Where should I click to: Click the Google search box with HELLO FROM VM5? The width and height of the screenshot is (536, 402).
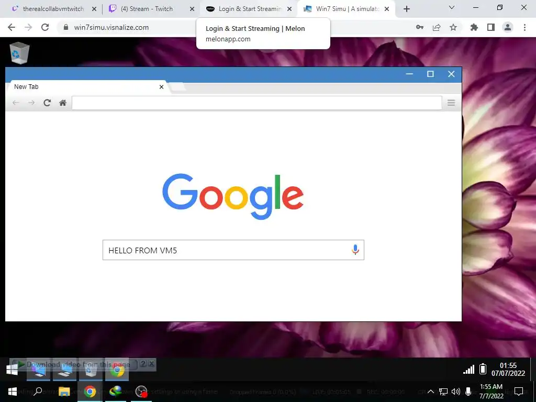(x=233, y=250)
